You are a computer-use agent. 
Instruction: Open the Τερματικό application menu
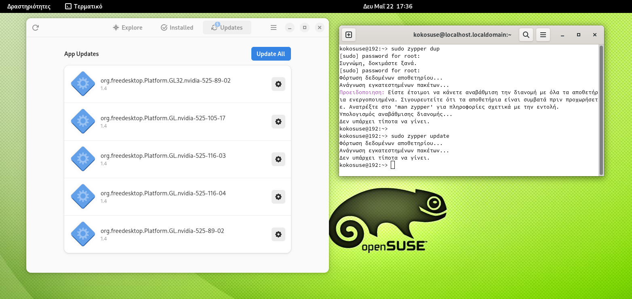coord(84,6)
